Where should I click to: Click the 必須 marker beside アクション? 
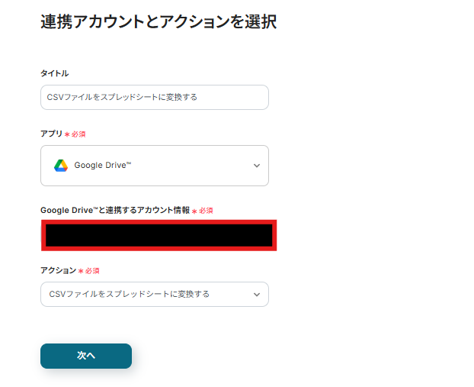coord(92,271)
